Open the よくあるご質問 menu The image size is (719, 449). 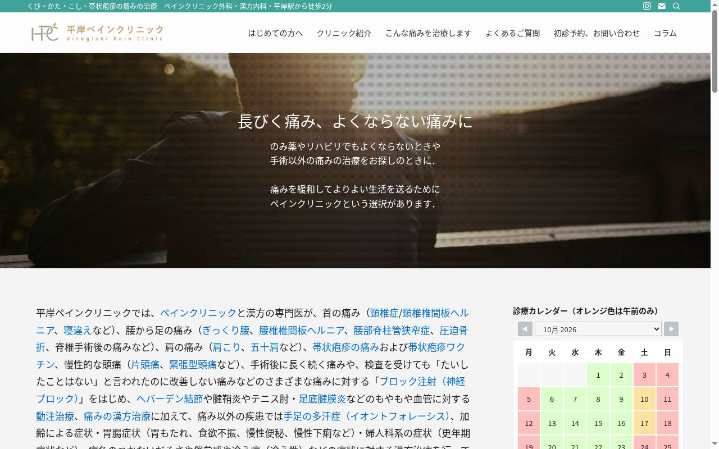pos(512,33)
